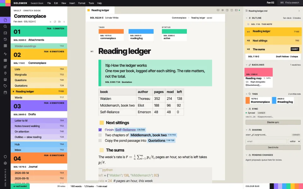This screenshot has width=303, height=189.
Task: Collapse the SYNC section
Action: pos(247,109)
